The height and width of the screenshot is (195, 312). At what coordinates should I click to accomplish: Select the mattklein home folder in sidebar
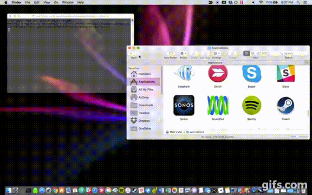click(x=145, y=74)
